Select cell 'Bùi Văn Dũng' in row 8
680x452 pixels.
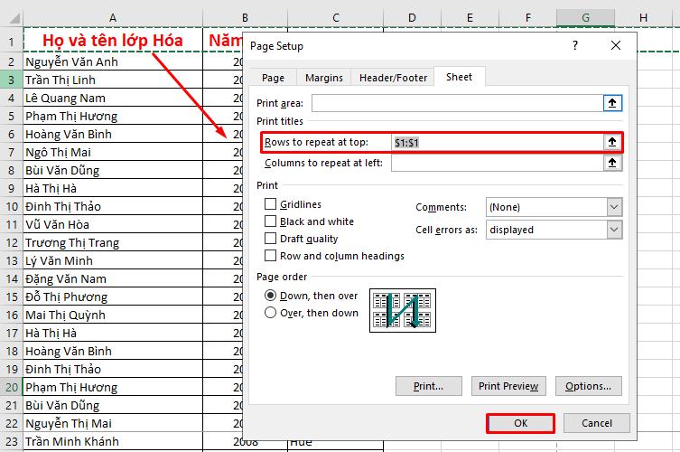pos(113,170)
